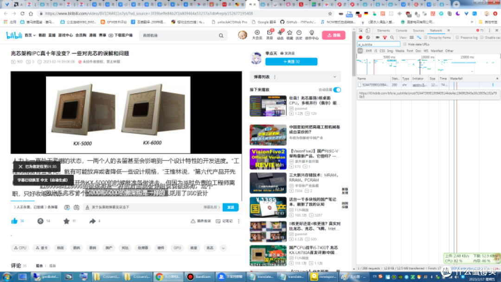Click 记笔记 notes button
The width and height of the screenshot is (501, 282).
tap(225, 221)
